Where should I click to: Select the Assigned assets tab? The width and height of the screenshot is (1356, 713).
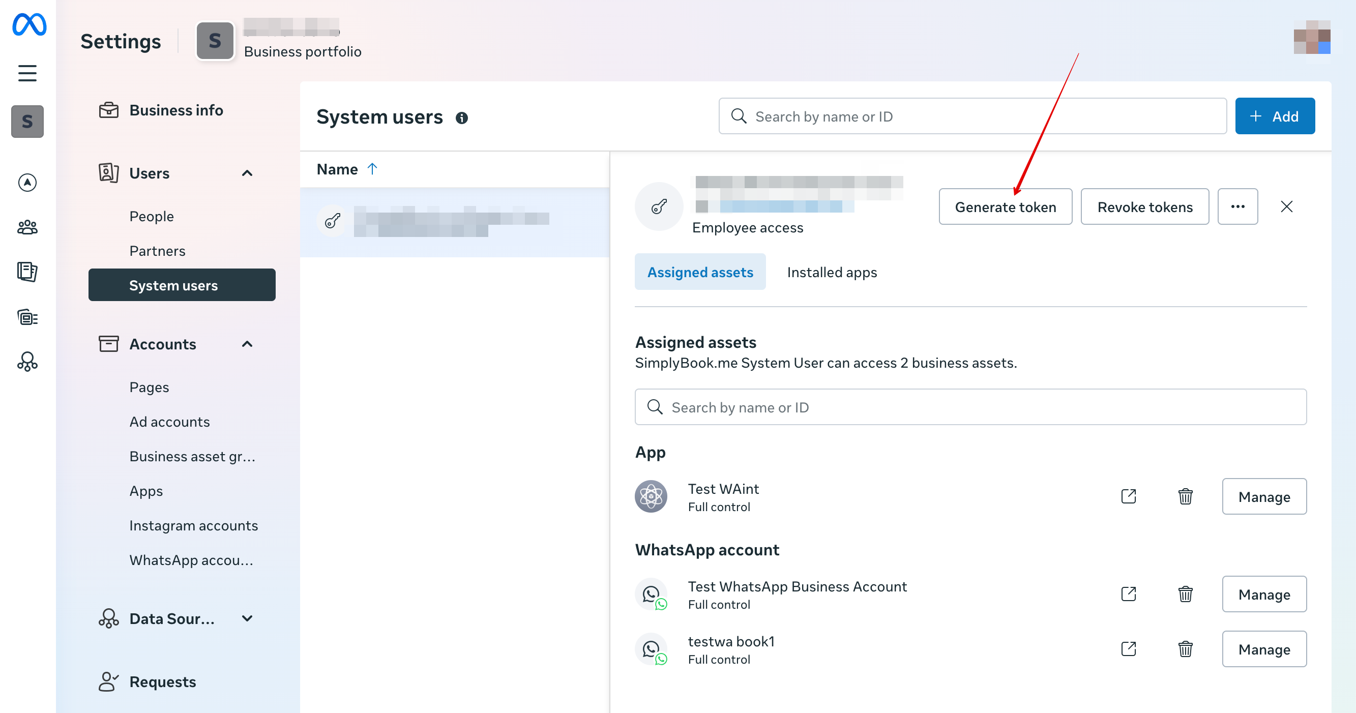pyautogui.click(x=699, y=272)
